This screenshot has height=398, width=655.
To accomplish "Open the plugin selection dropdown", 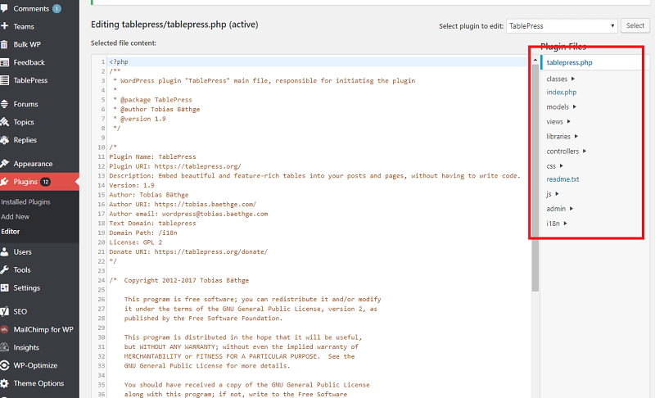I will point(562,26).
